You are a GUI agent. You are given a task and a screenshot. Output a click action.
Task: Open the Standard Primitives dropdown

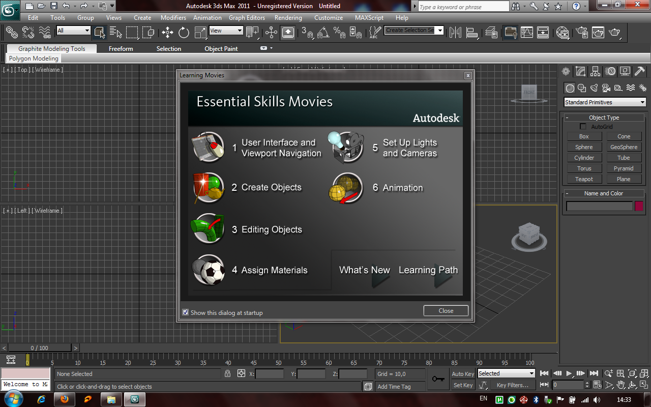click(x=605, y=102)
